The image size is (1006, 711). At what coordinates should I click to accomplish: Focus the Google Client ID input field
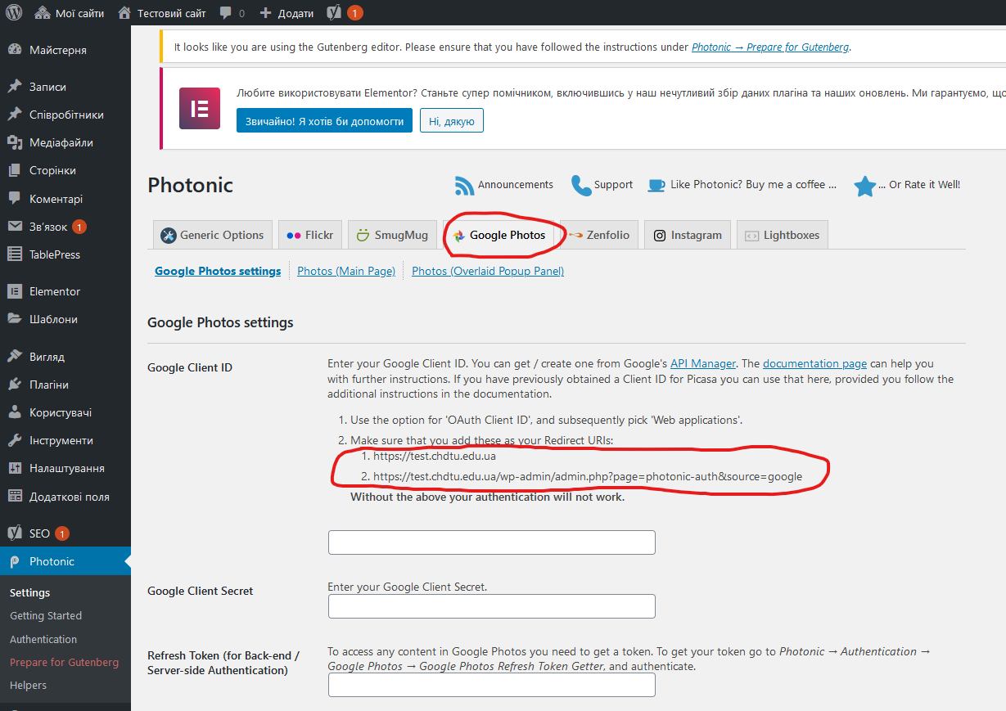(492, 542)
